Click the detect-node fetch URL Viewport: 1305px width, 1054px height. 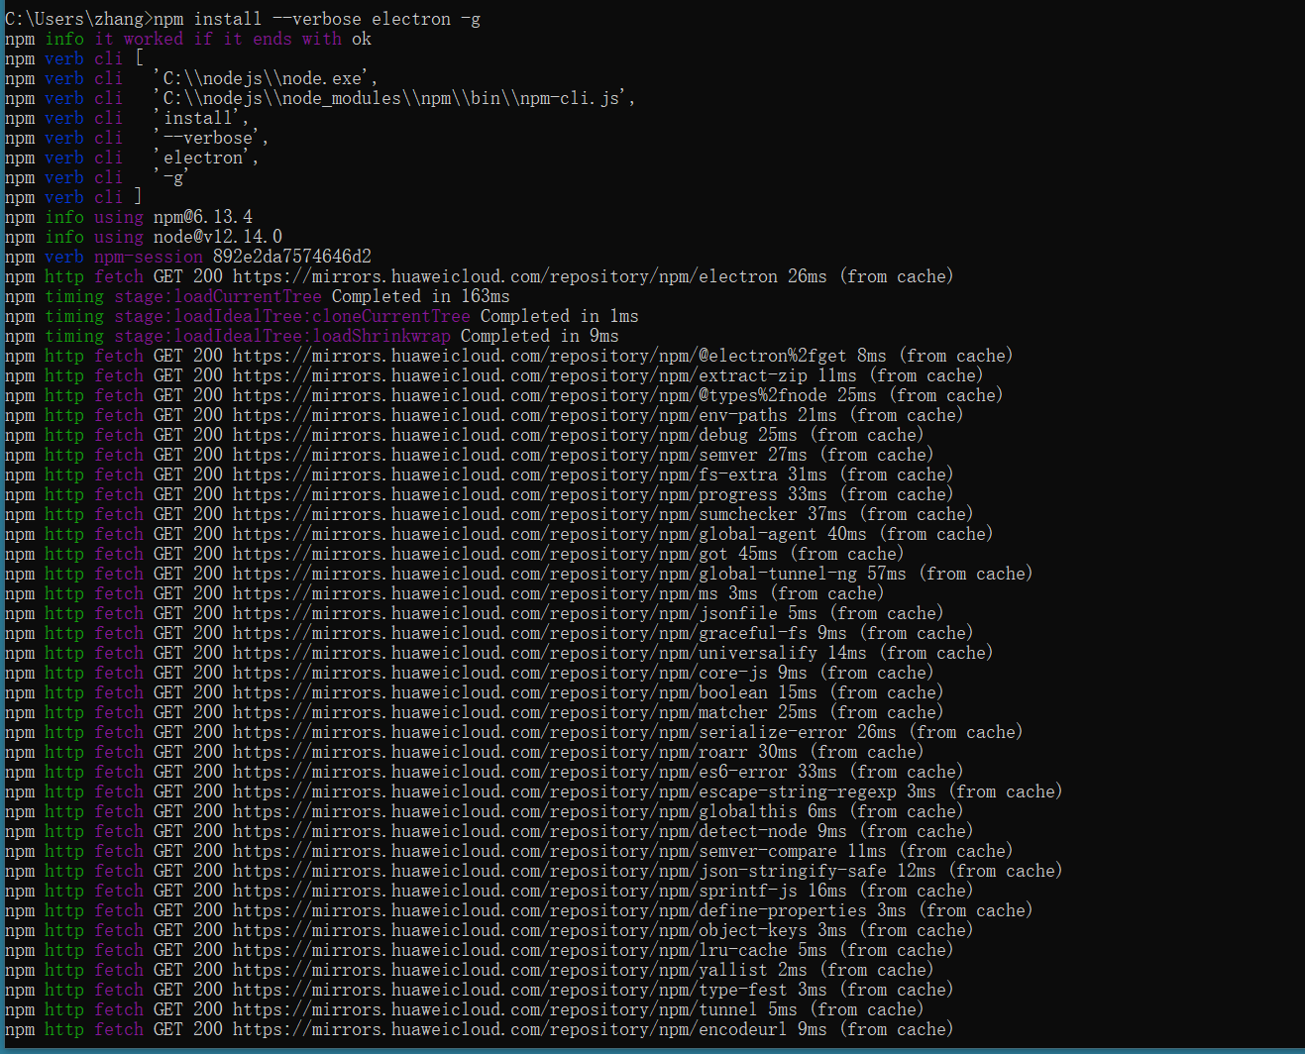(x=520, y=831)
